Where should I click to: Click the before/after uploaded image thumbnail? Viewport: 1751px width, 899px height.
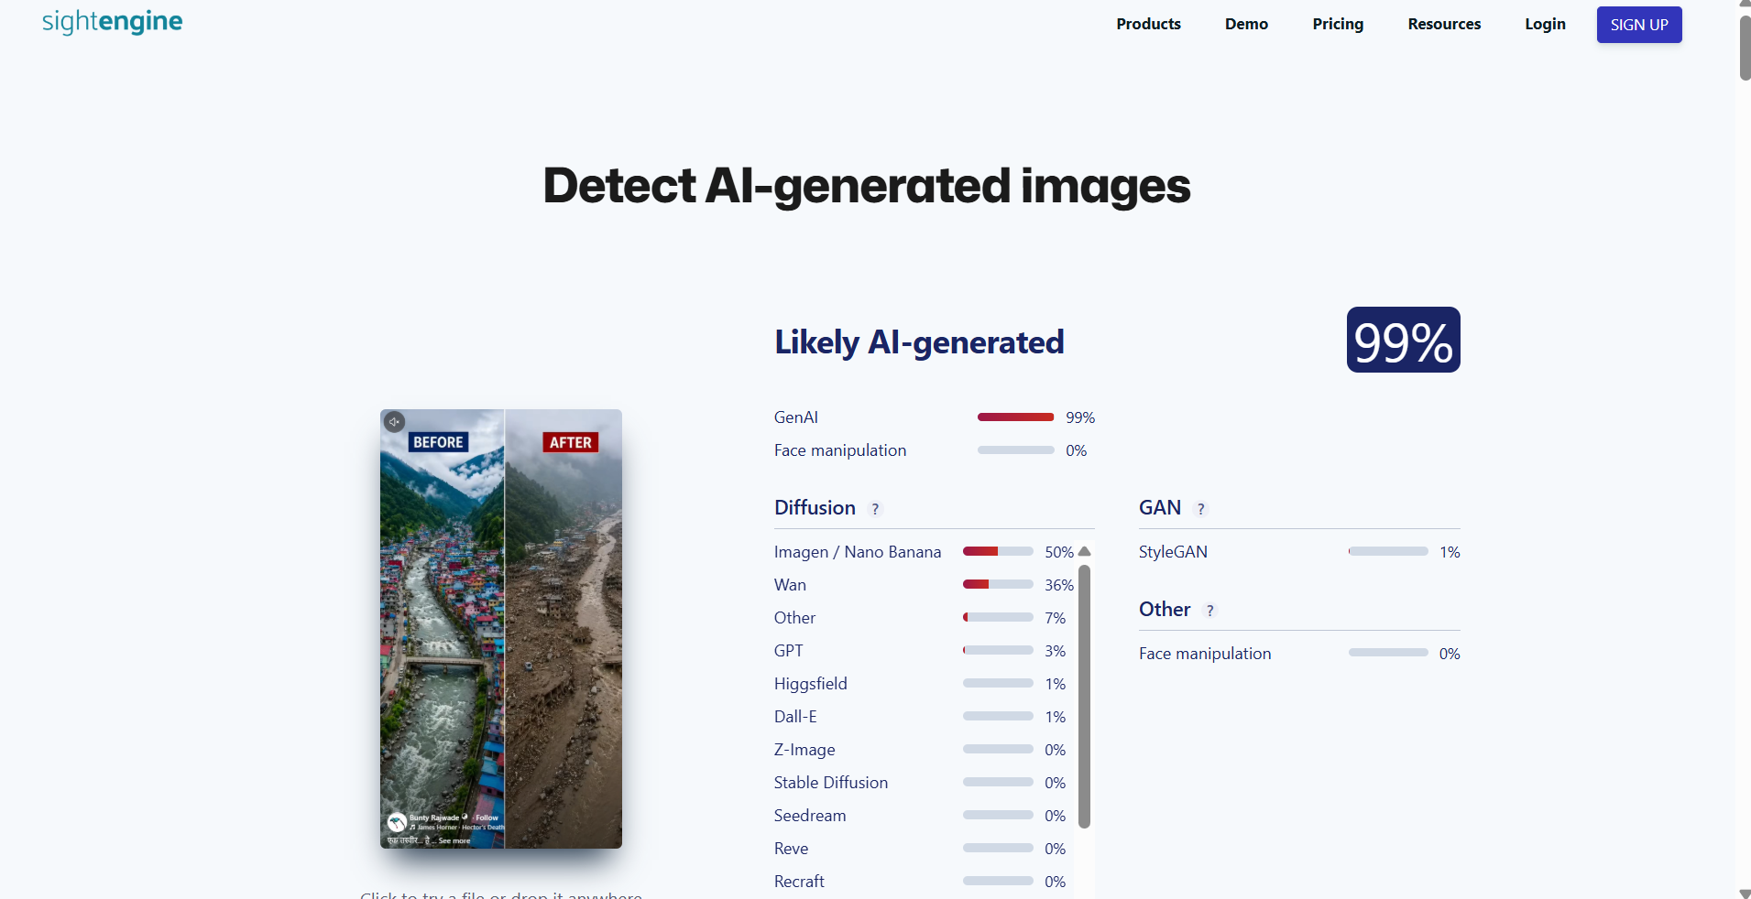(x=501, y=628)
